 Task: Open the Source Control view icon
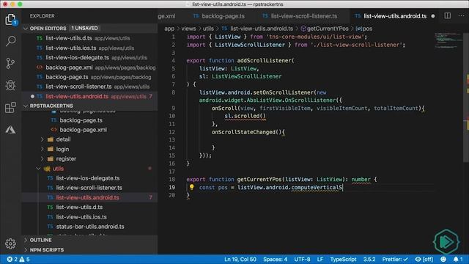pos(10,63)
